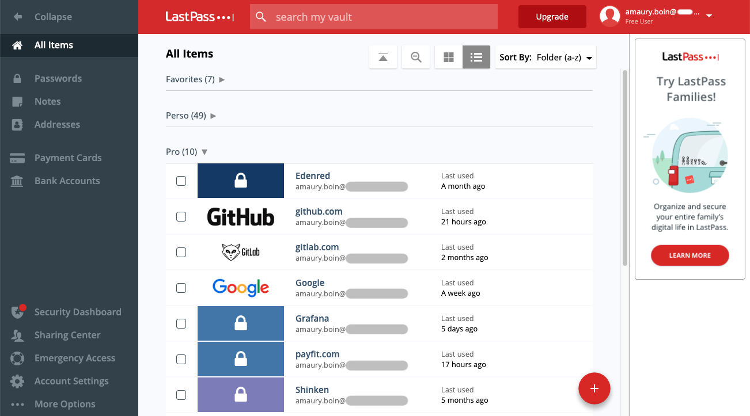Click the Sharing Center people icon
This screenshot has height=416, width=750.
(x=17, y=335)
